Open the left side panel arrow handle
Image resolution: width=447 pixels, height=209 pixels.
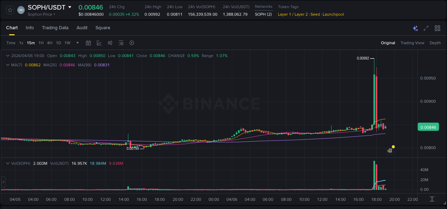pyautogui.click(x=4, y=182)
